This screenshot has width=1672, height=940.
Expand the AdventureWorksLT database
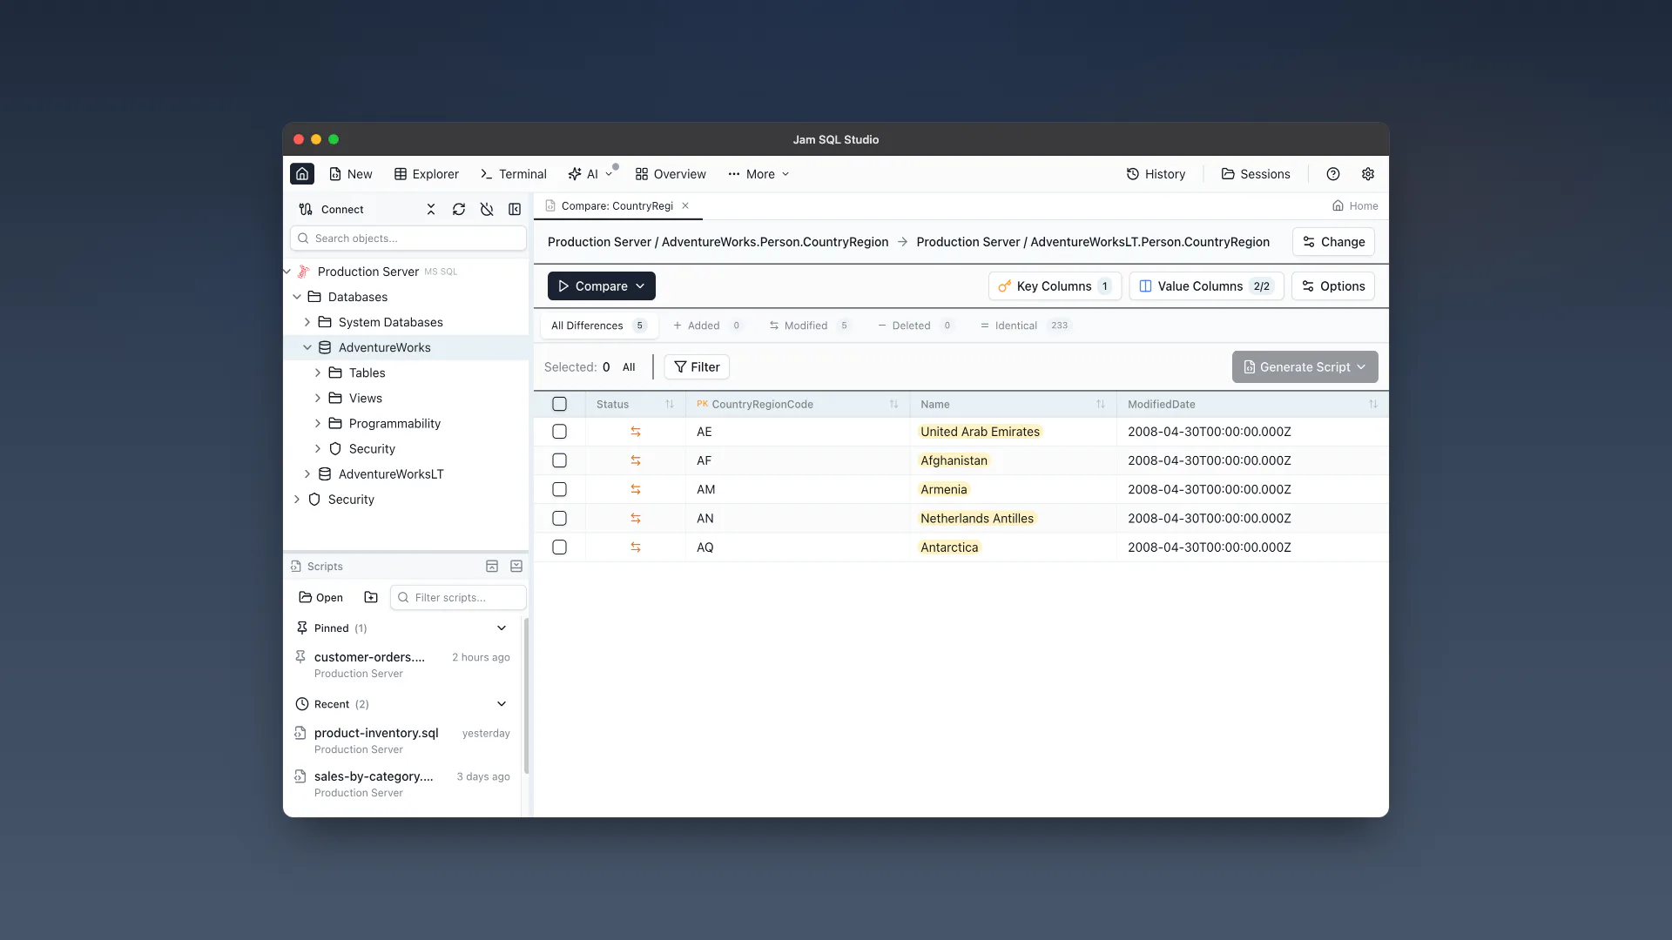[x=307, y=474]
